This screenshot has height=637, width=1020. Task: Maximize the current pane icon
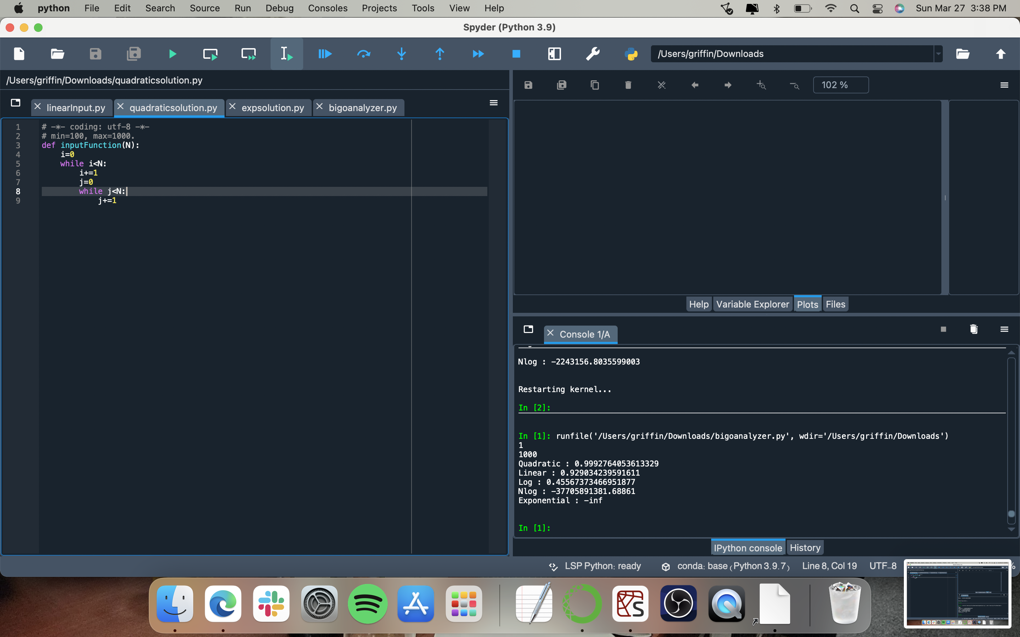(554, 54)
